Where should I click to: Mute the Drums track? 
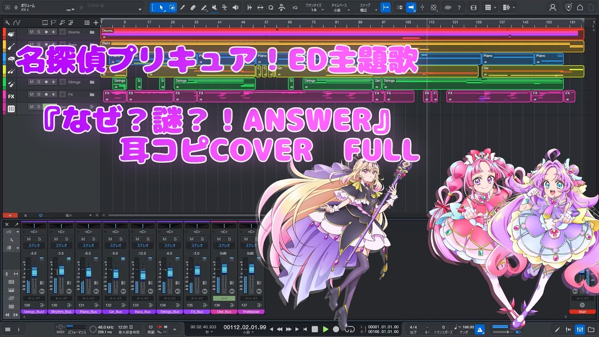coord(31,32)
